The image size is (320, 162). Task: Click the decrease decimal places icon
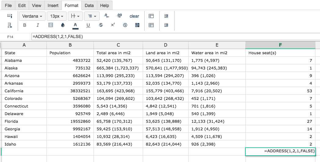106,16
